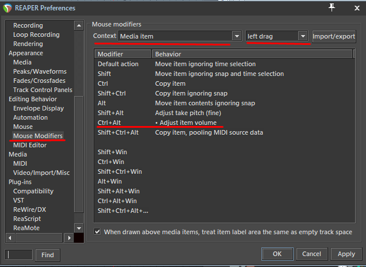Open ReaMote preferences page

(x=26, y=228)
